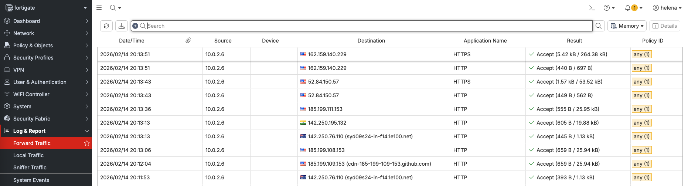The width and height of the screenshot is (688, 186).
Task: Open the top-bar global search dropdown
Action: 115,8
